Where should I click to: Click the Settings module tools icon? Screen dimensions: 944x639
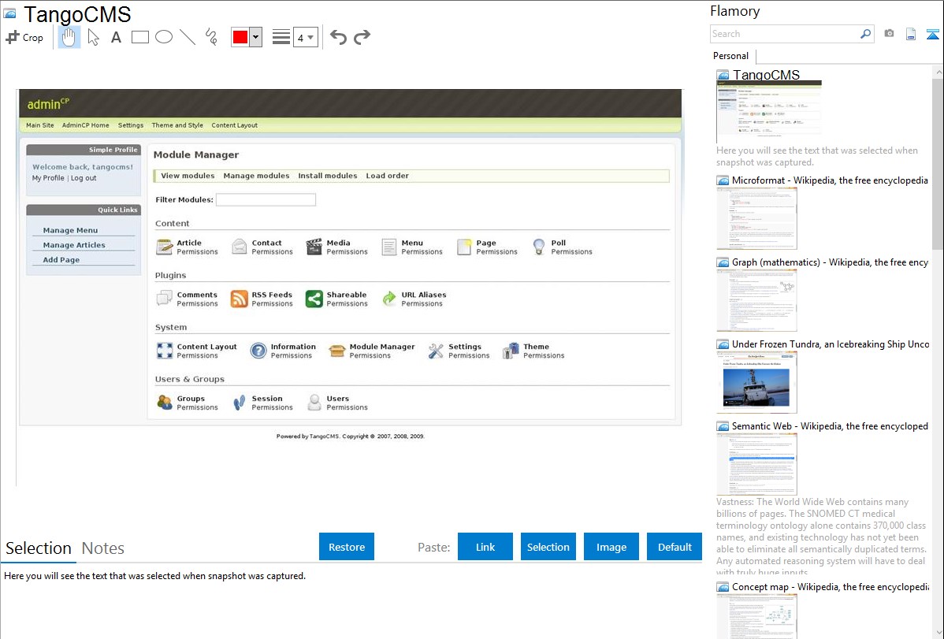pyautogui.click(x=436, y=351)
